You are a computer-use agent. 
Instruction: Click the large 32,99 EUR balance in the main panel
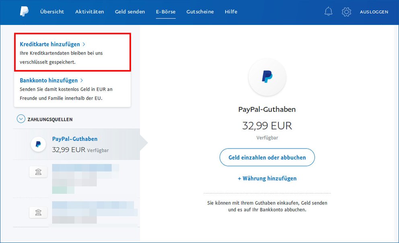267,126
